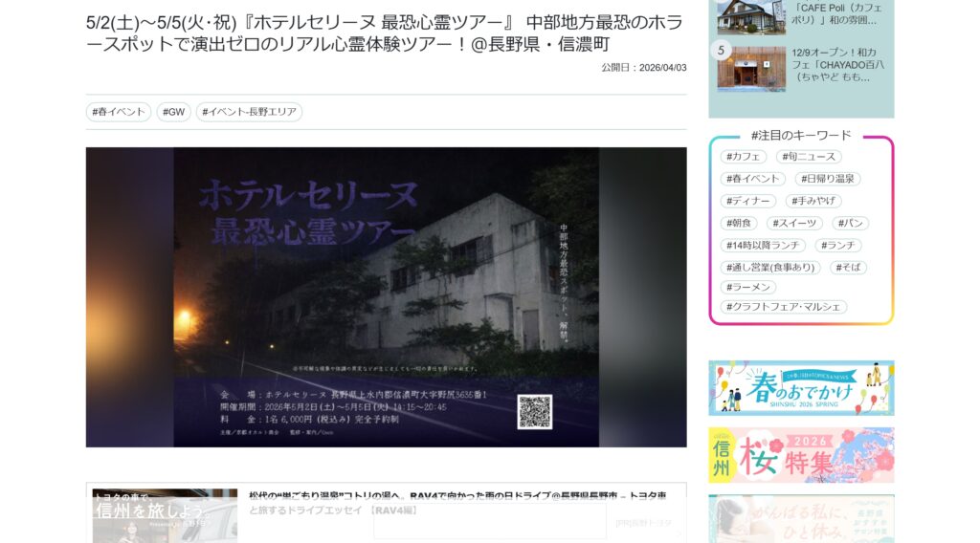Screen dimensions: 980x543
Task: Choose the #日帰り温泉 keyword tag
Action: (828, 179)
